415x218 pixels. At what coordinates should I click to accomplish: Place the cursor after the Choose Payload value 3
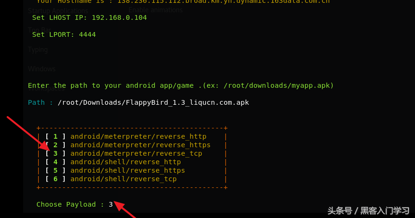pyautogui.click(x=113, y=204)
